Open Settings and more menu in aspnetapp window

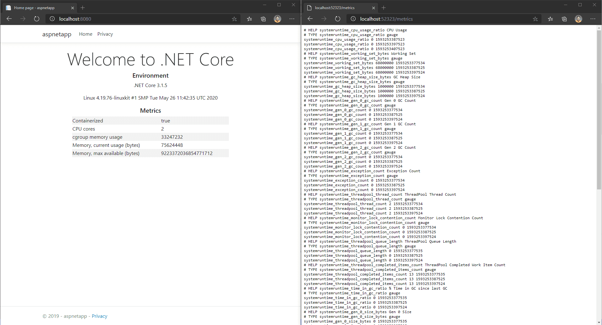292,19
